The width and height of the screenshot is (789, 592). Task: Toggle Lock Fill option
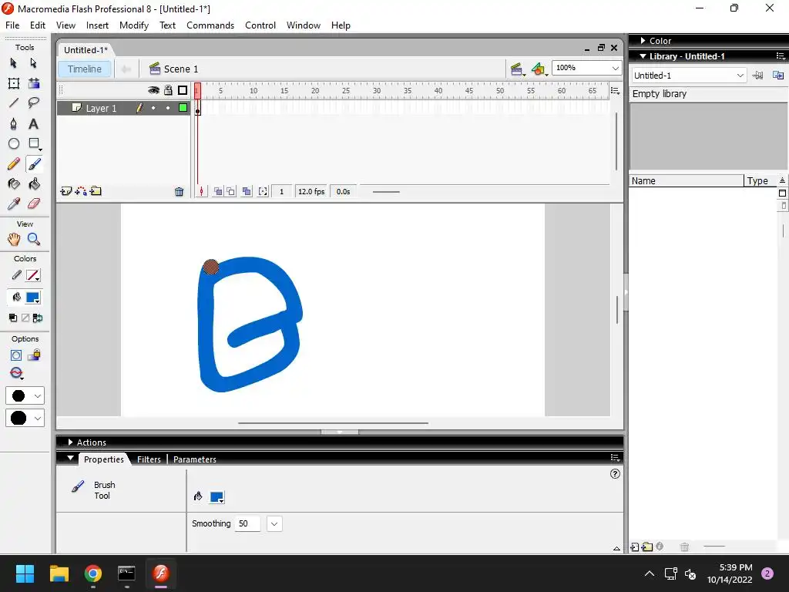pyautogui.click(x=34, y=355)
